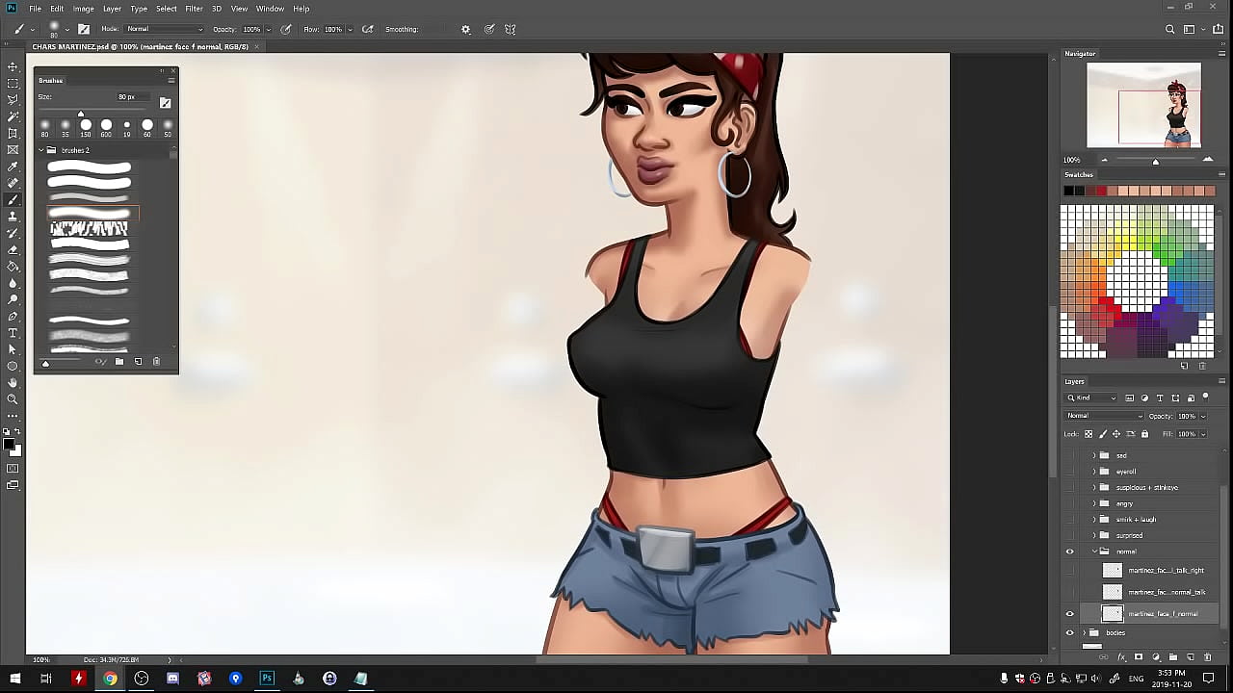
Task: Hide the bodies group layer
Action: point(1069,632)
